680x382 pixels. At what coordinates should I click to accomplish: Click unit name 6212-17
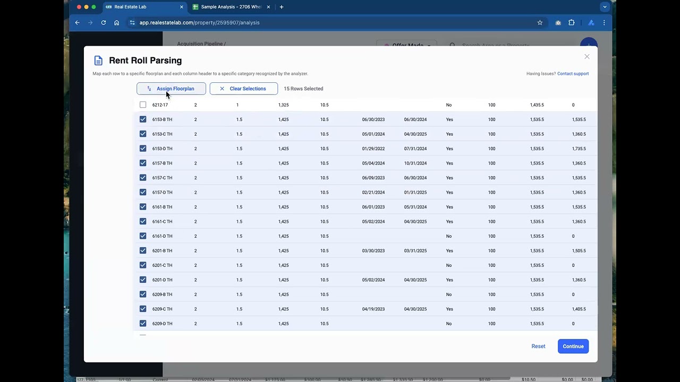coord(160,105)
